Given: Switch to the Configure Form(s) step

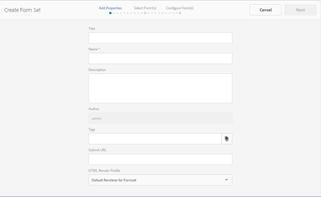Looking at the screenshot, I should click(x=180, y=8).
